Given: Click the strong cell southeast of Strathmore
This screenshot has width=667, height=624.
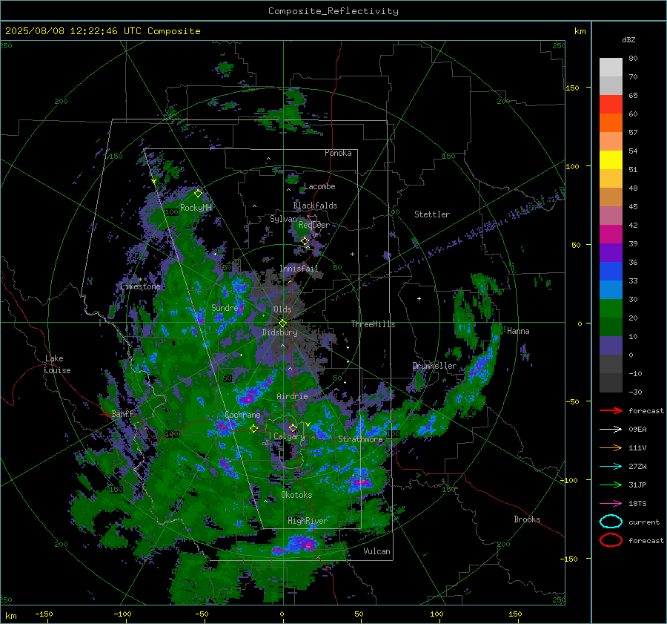Looking at the screenshot, I should (x=362, y=482).
